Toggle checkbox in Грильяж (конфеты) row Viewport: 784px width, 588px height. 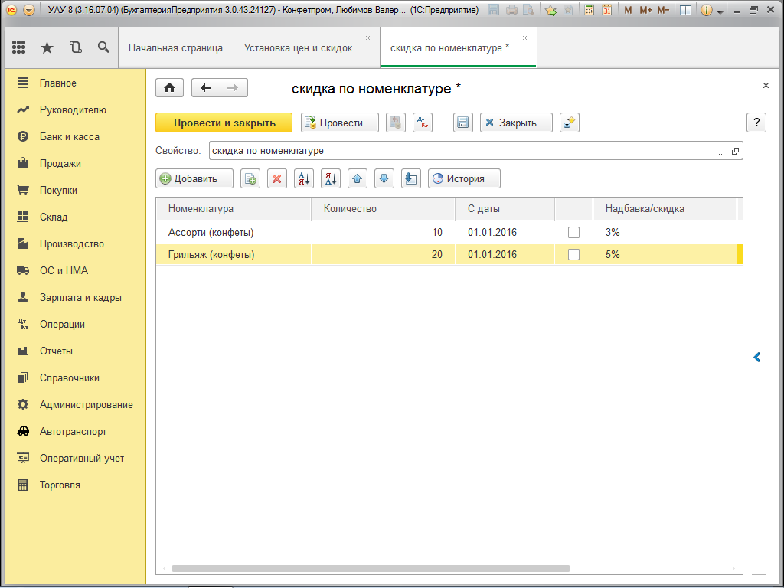click(573, 255)
